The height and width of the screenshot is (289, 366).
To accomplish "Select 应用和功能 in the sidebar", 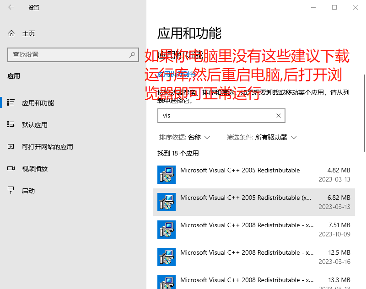I will pyautogui.click(x=38, y=103).
